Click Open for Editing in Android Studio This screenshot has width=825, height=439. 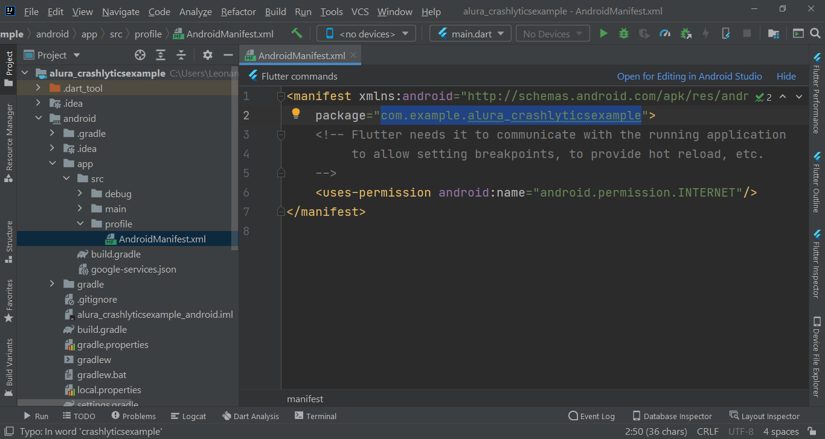click(x=689, y=76)
